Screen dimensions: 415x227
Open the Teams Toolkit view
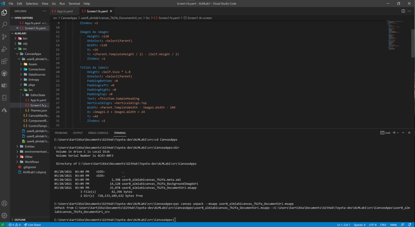tap(4, 85)
